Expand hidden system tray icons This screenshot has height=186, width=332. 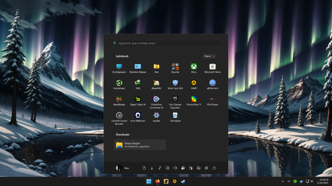[283, 181]
